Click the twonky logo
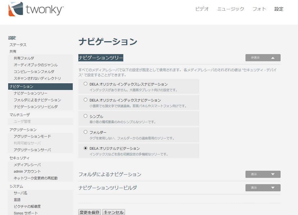 (x=36, y=9)
